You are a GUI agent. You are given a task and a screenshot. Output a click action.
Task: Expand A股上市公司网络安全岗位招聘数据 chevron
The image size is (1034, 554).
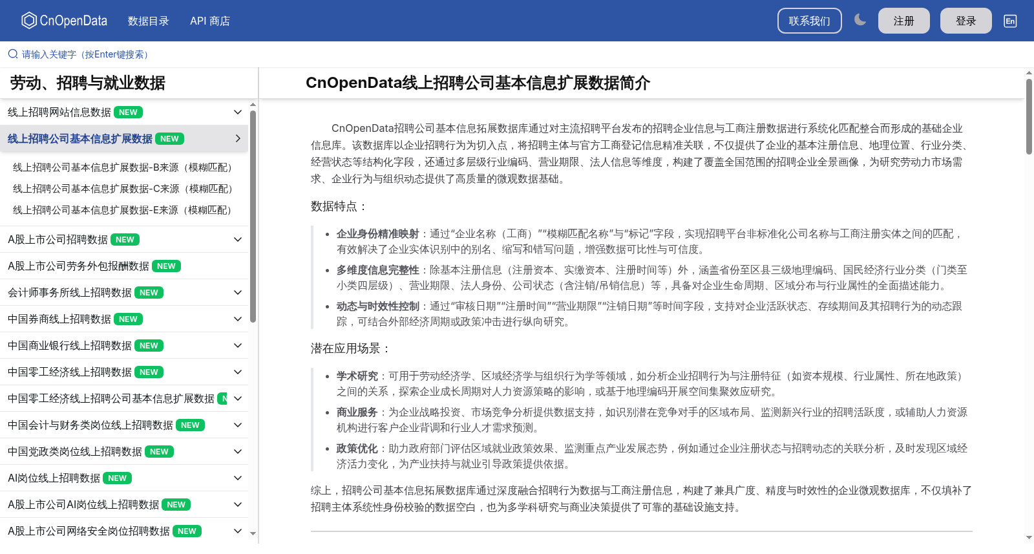pos(238,531)
